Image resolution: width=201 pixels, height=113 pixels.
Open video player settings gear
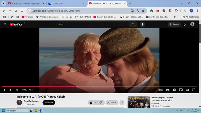pyautogui.click(x=174, y=90)
